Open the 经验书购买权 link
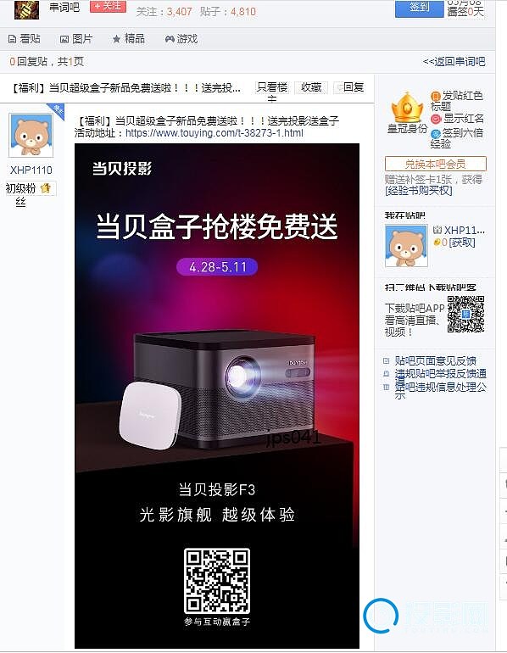507x653 pixels. [418, 191]
